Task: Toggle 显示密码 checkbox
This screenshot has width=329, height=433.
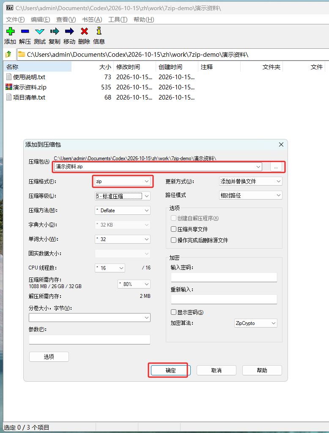Action: 174,312
